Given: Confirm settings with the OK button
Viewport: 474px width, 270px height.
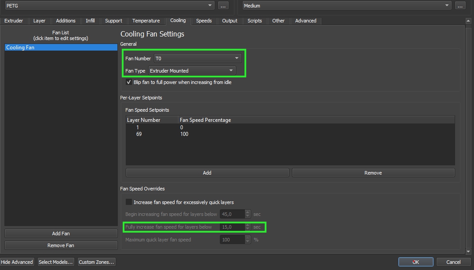Looking at the screenshot, I should (x=416, y=262).
